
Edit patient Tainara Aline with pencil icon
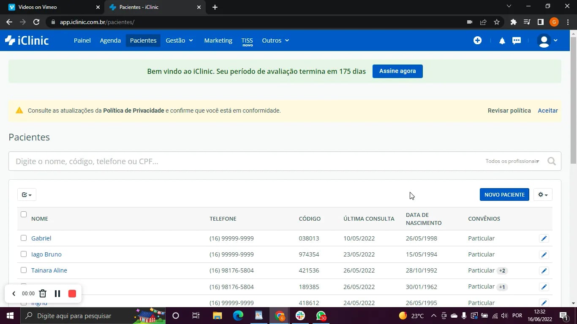click(x=544, y=271)
